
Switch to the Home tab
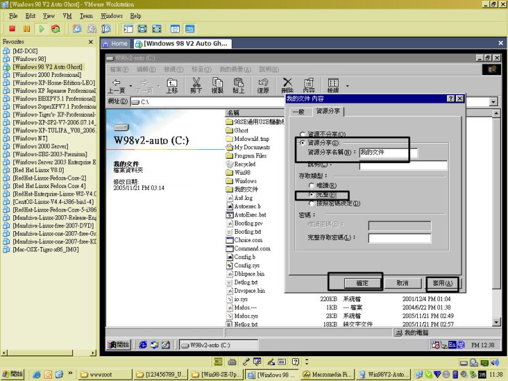pos(116,44)
